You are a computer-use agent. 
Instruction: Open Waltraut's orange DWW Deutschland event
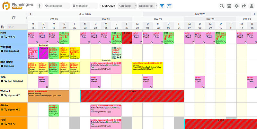(x=49, y=96)
